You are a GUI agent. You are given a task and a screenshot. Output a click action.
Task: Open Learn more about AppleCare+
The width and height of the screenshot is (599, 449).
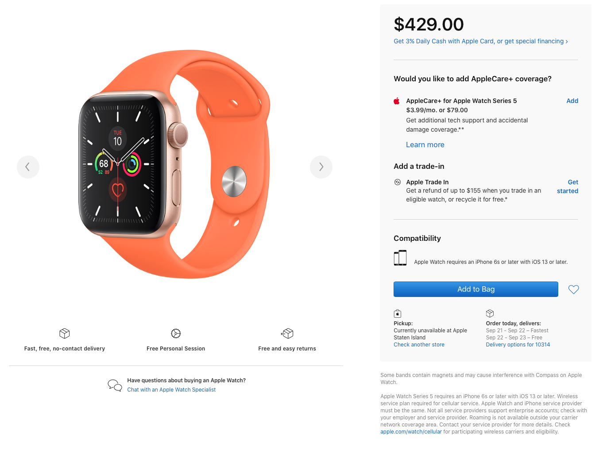click(425, 145)
